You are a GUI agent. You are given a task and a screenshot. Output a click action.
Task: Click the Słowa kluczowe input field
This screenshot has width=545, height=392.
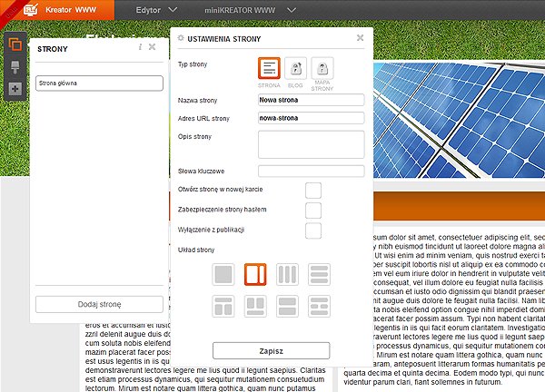[x=311, y=171]
